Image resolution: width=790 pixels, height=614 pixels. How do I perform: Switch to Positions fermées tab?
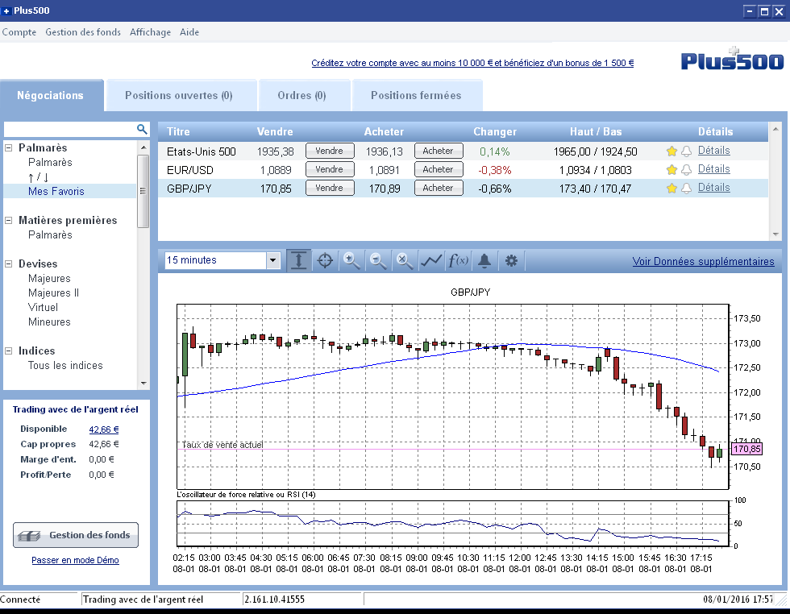click(x=416, y=95)
